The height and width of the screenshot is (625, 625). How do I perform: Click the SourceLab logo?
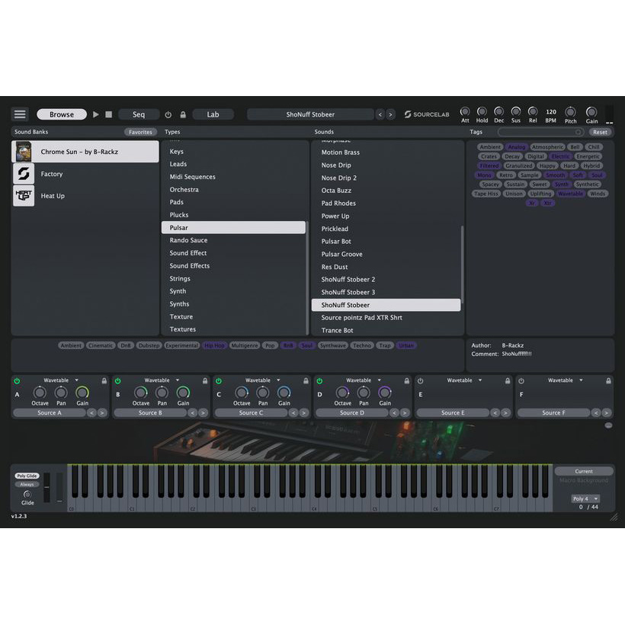tap(427, 114)
